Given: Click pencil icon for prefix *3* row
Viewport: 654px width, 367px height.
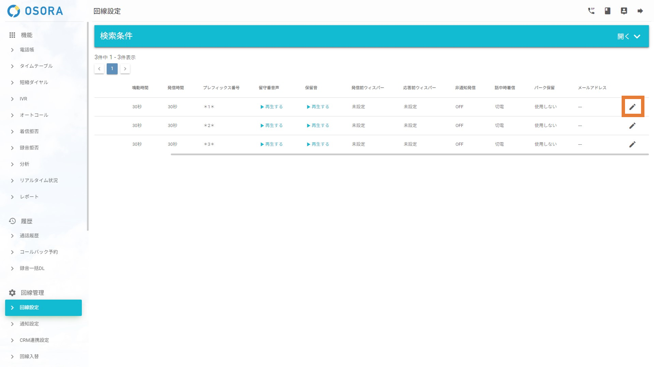Looking at the screenshot, I should pyautogui.click(x=632, y=144).
